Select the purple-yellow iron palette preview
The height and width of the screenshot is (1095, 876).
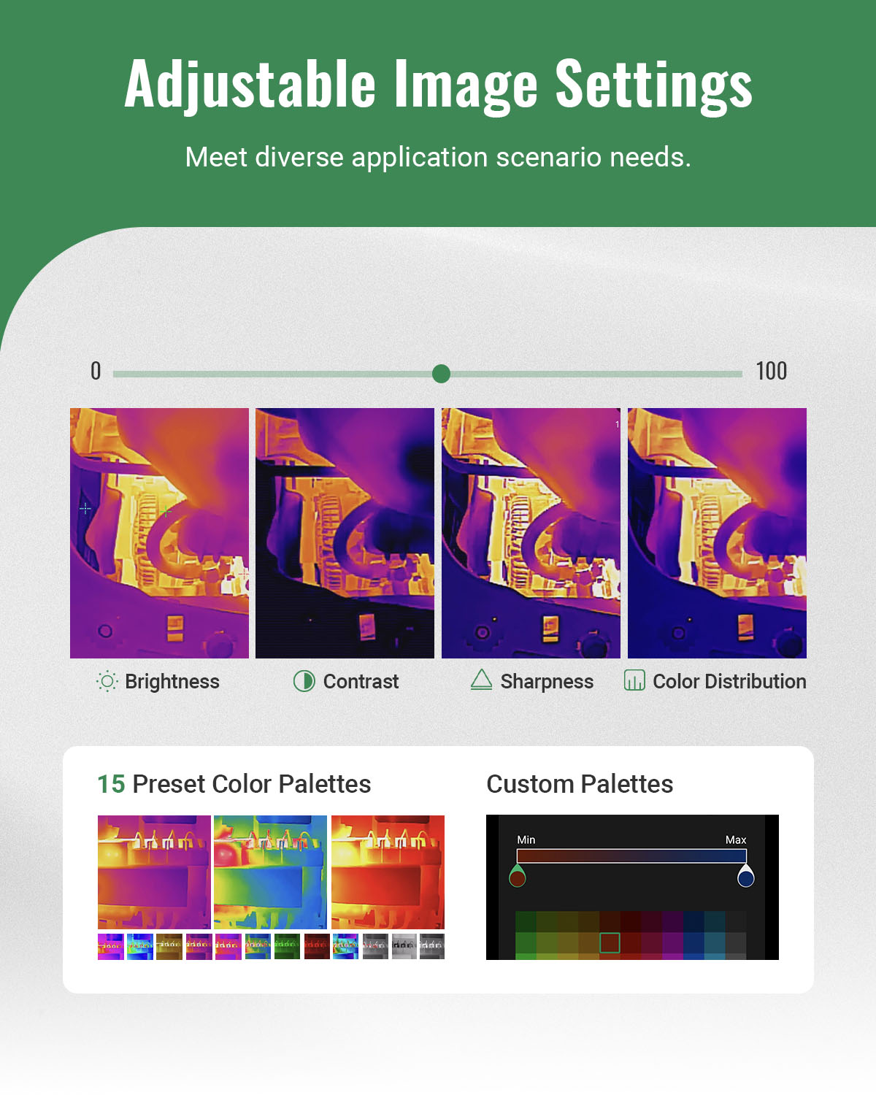(x=154, y=872)
